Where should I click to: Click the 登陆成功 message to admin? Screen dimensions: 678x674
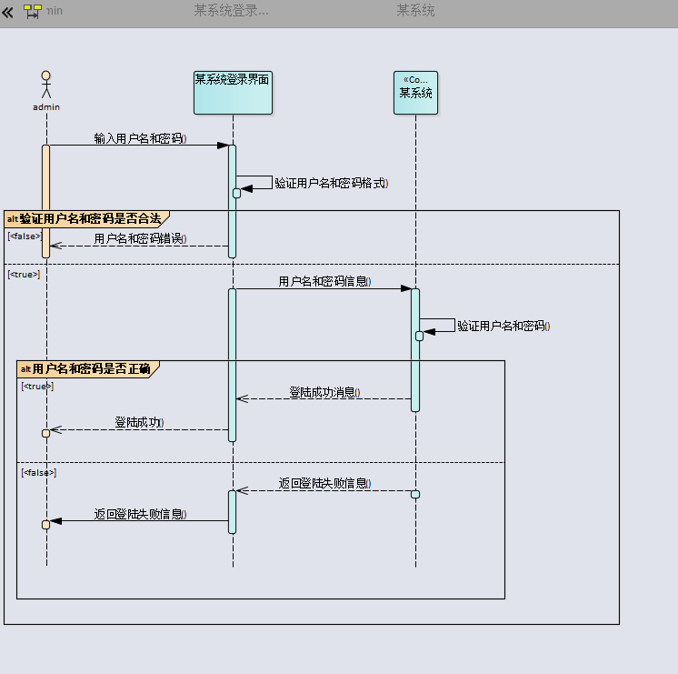click(x=138, y=423)
